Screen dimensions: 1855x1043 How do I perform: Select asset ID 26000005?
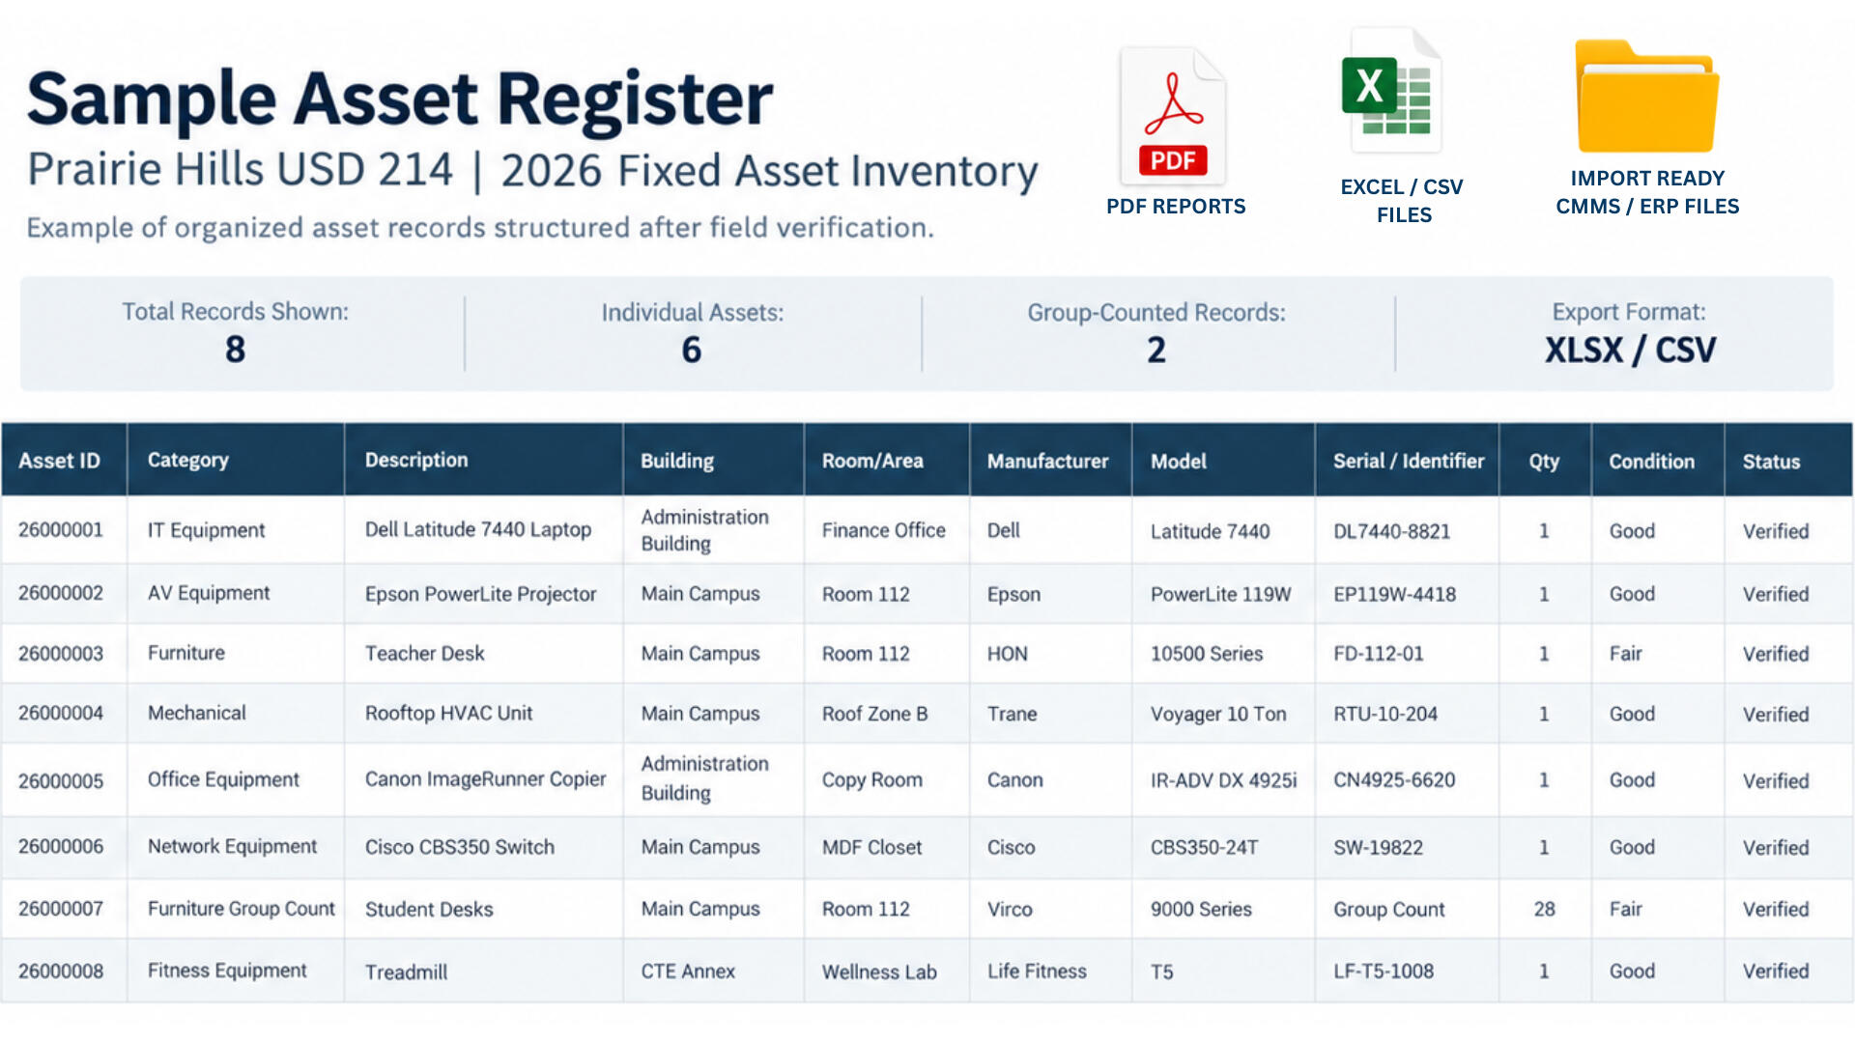[61, 781]
